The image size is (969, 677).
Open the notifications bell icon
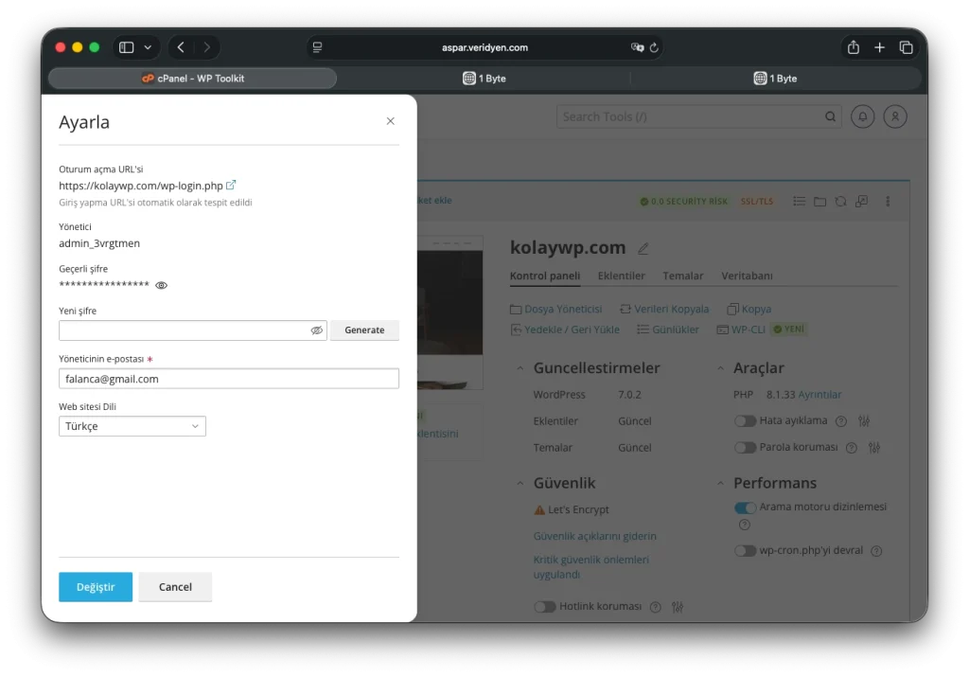coord(863,116)
